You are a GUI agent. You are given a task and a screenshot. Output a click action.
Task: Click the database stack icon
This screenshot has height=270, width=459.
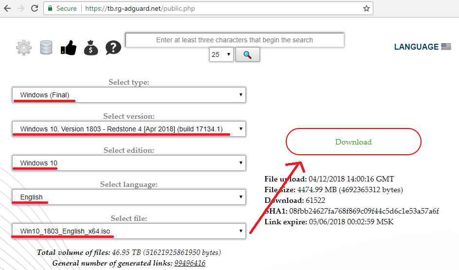tap(46, 47)
